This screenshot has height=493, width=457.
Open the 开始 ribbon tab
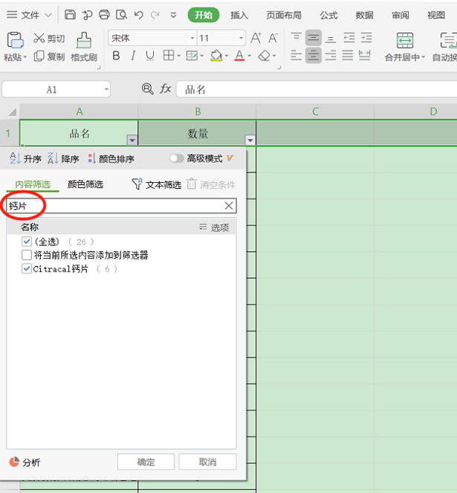click(x=204, y=15)
